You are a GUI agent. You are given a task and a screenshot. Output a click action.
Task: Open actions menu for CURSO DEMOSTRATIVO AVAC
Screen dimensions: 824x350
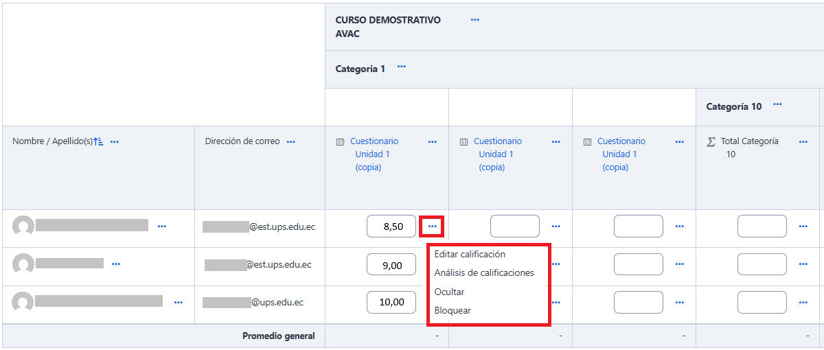[x=474, y=20]
